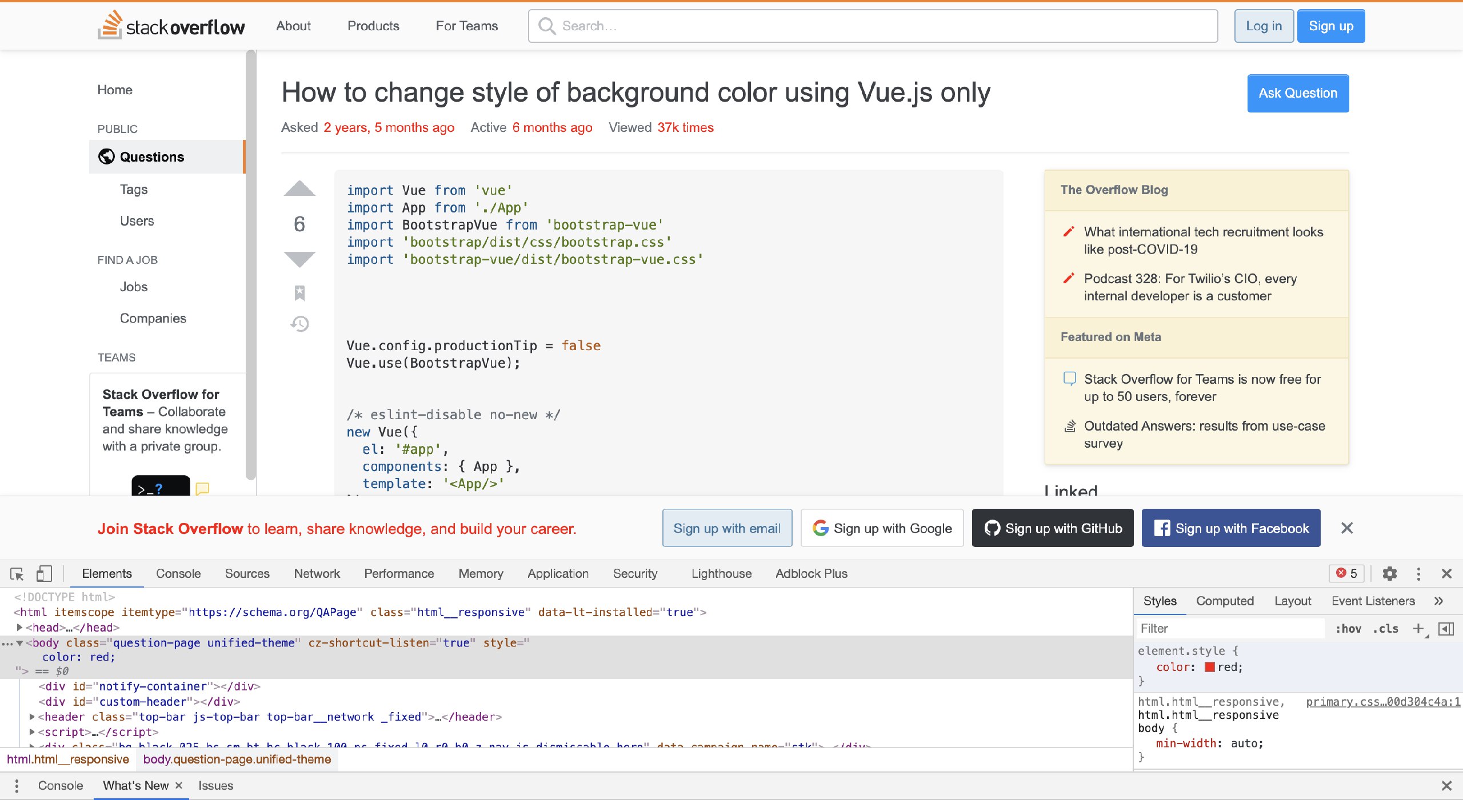This screenshot has height=800, width=1463.
Task: Open the Performance tab
Action: 399,573
